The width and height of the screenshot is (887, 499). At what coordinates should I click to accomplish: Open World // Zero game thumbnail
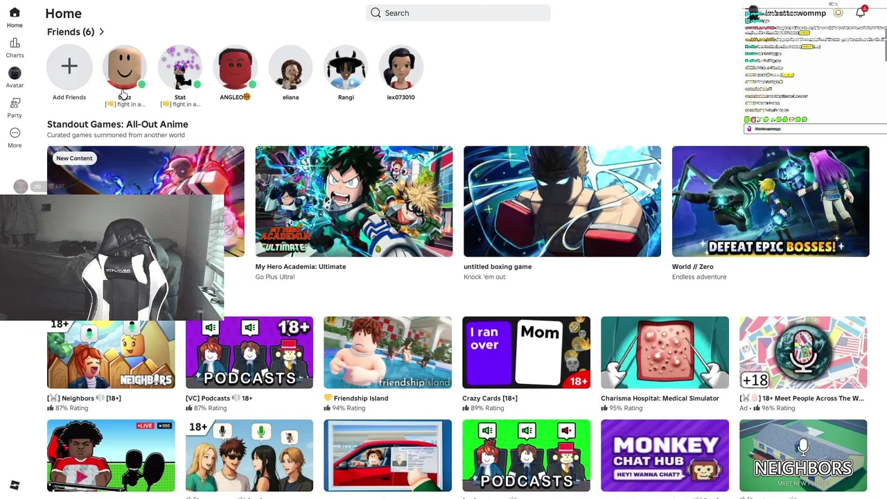pos(771,201)
